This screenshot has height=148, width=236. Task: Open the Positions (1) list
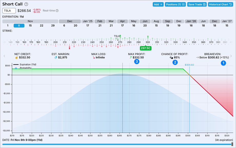click(x=175, y=4)
